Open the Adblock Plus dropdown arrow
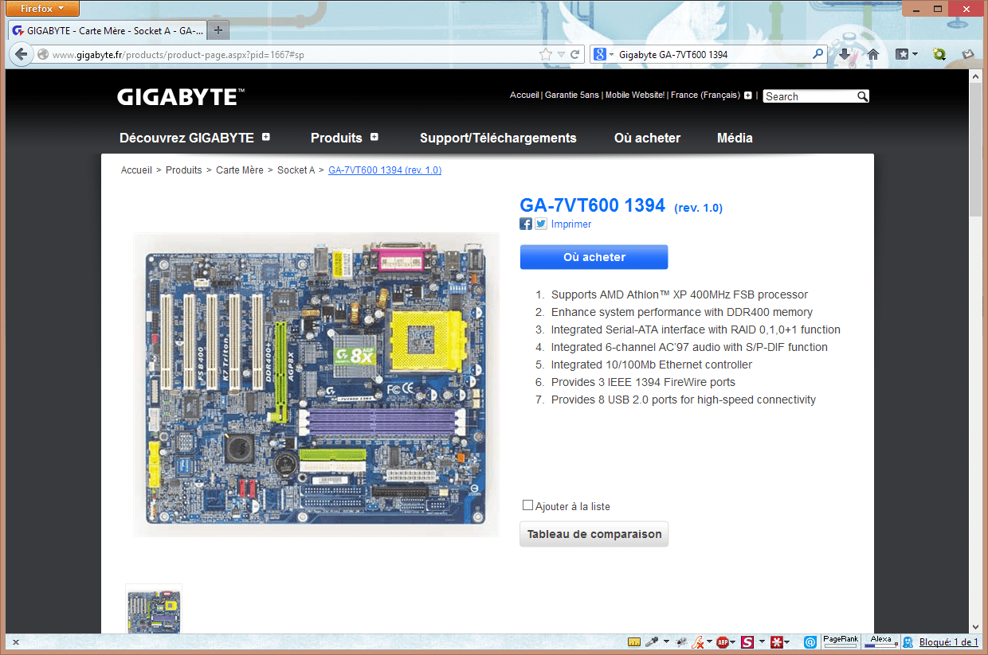The image size is (988, 655). click(734, 641)
